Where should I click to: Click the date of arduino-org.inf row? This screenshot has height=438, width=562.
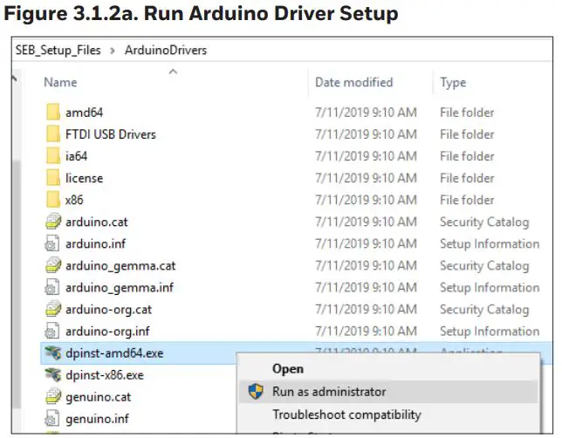(x=366, y=332)
